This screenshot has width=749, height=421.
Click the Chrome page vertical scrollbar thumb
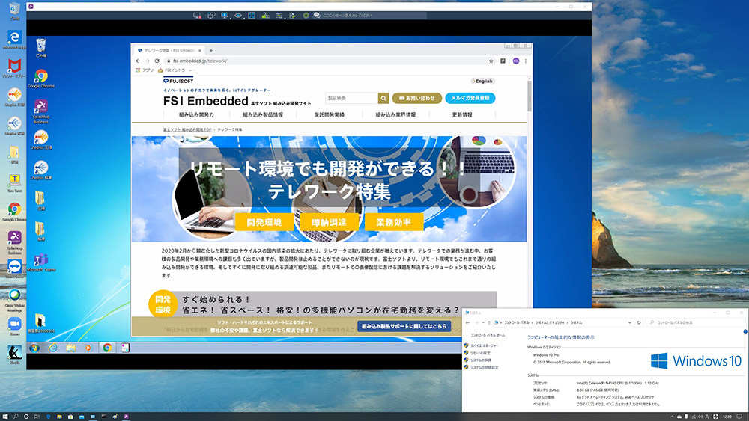530,96
